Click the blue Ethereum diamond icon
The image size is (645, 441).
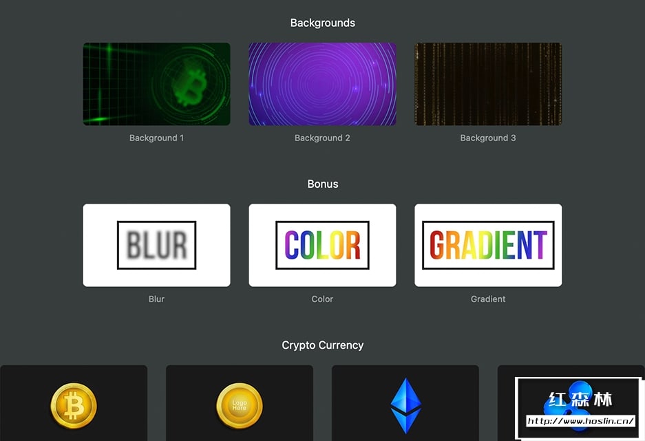coord(405,406)
